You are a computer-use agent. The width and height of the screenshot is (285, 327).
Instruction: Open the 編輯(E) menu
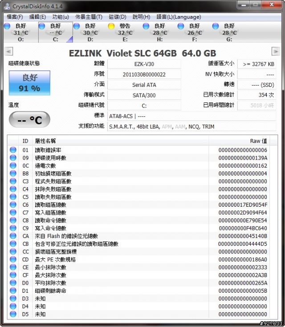[37, 17]
